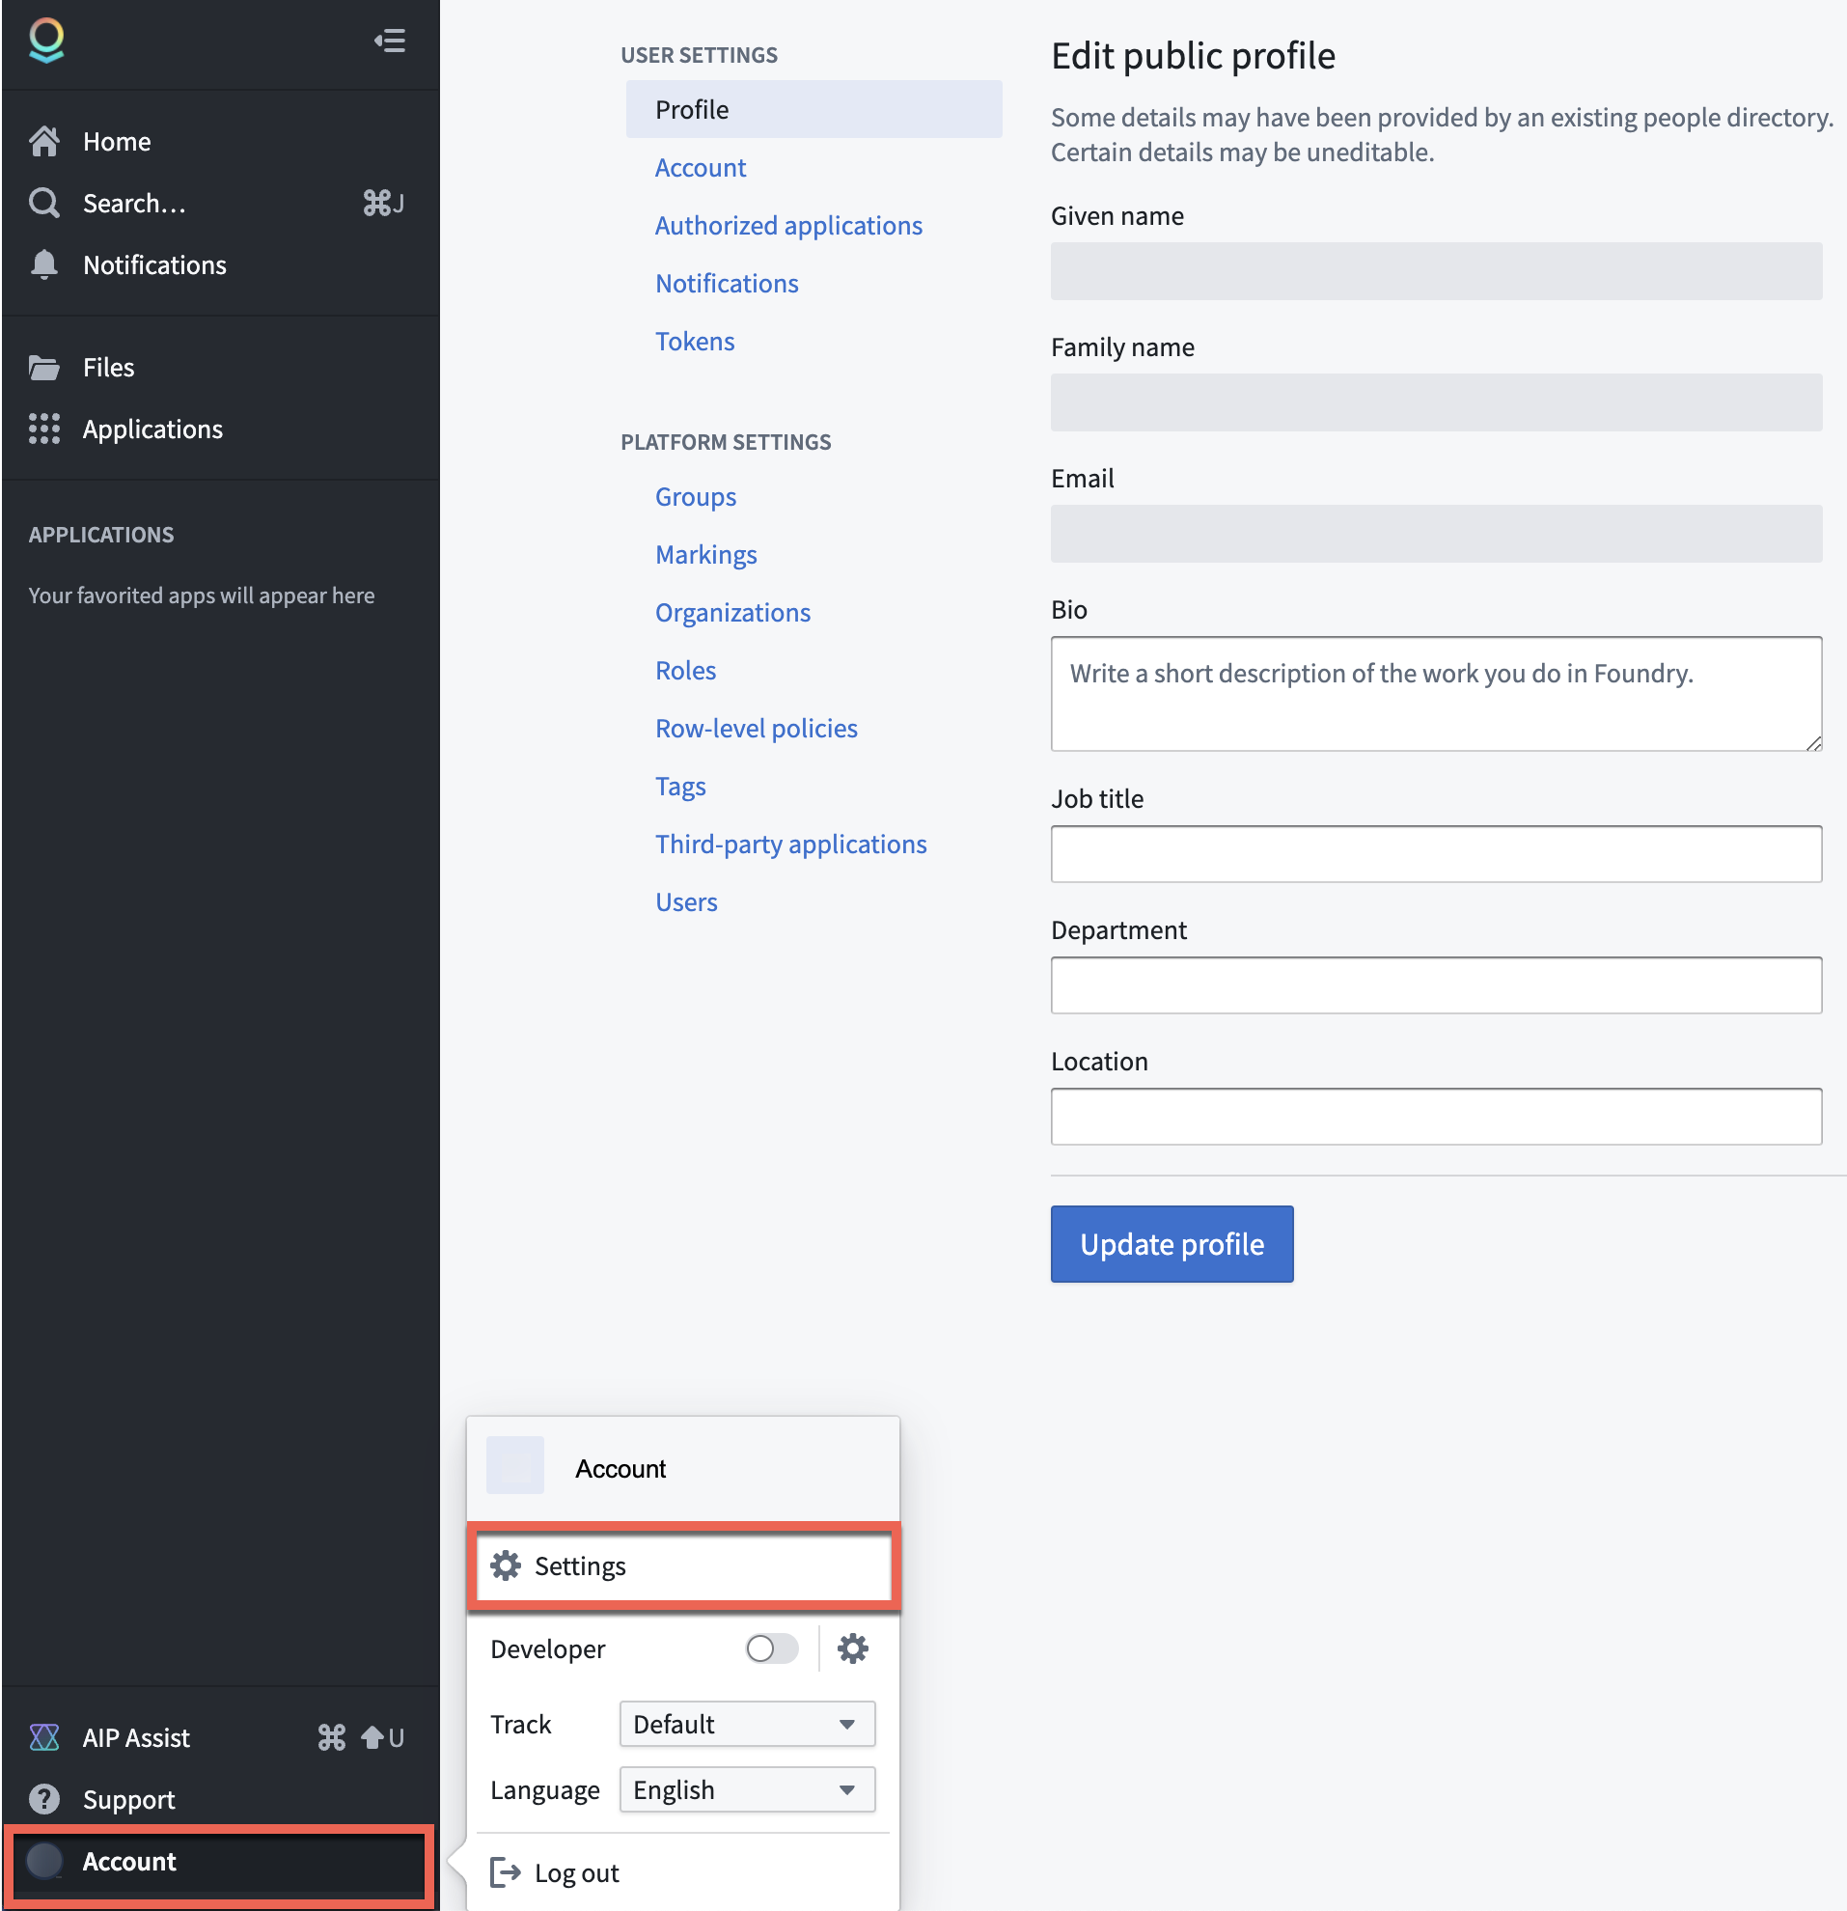This screenshot has width=1847, height=1911.
Task: Open Notifications under User Settings
Action: tap(726, 283)
